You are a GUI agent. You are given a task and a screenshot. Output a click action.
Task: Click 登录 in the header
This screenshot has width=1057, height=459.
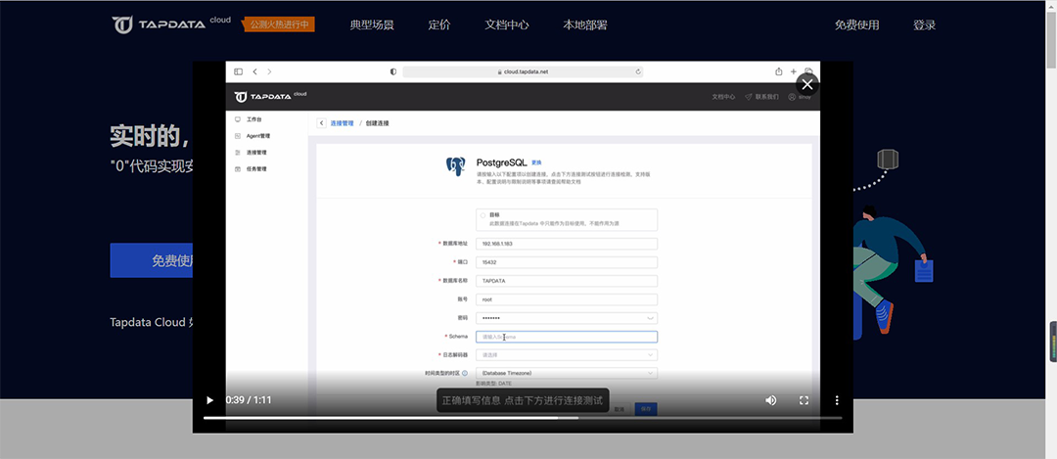click(x=924, y=24)
